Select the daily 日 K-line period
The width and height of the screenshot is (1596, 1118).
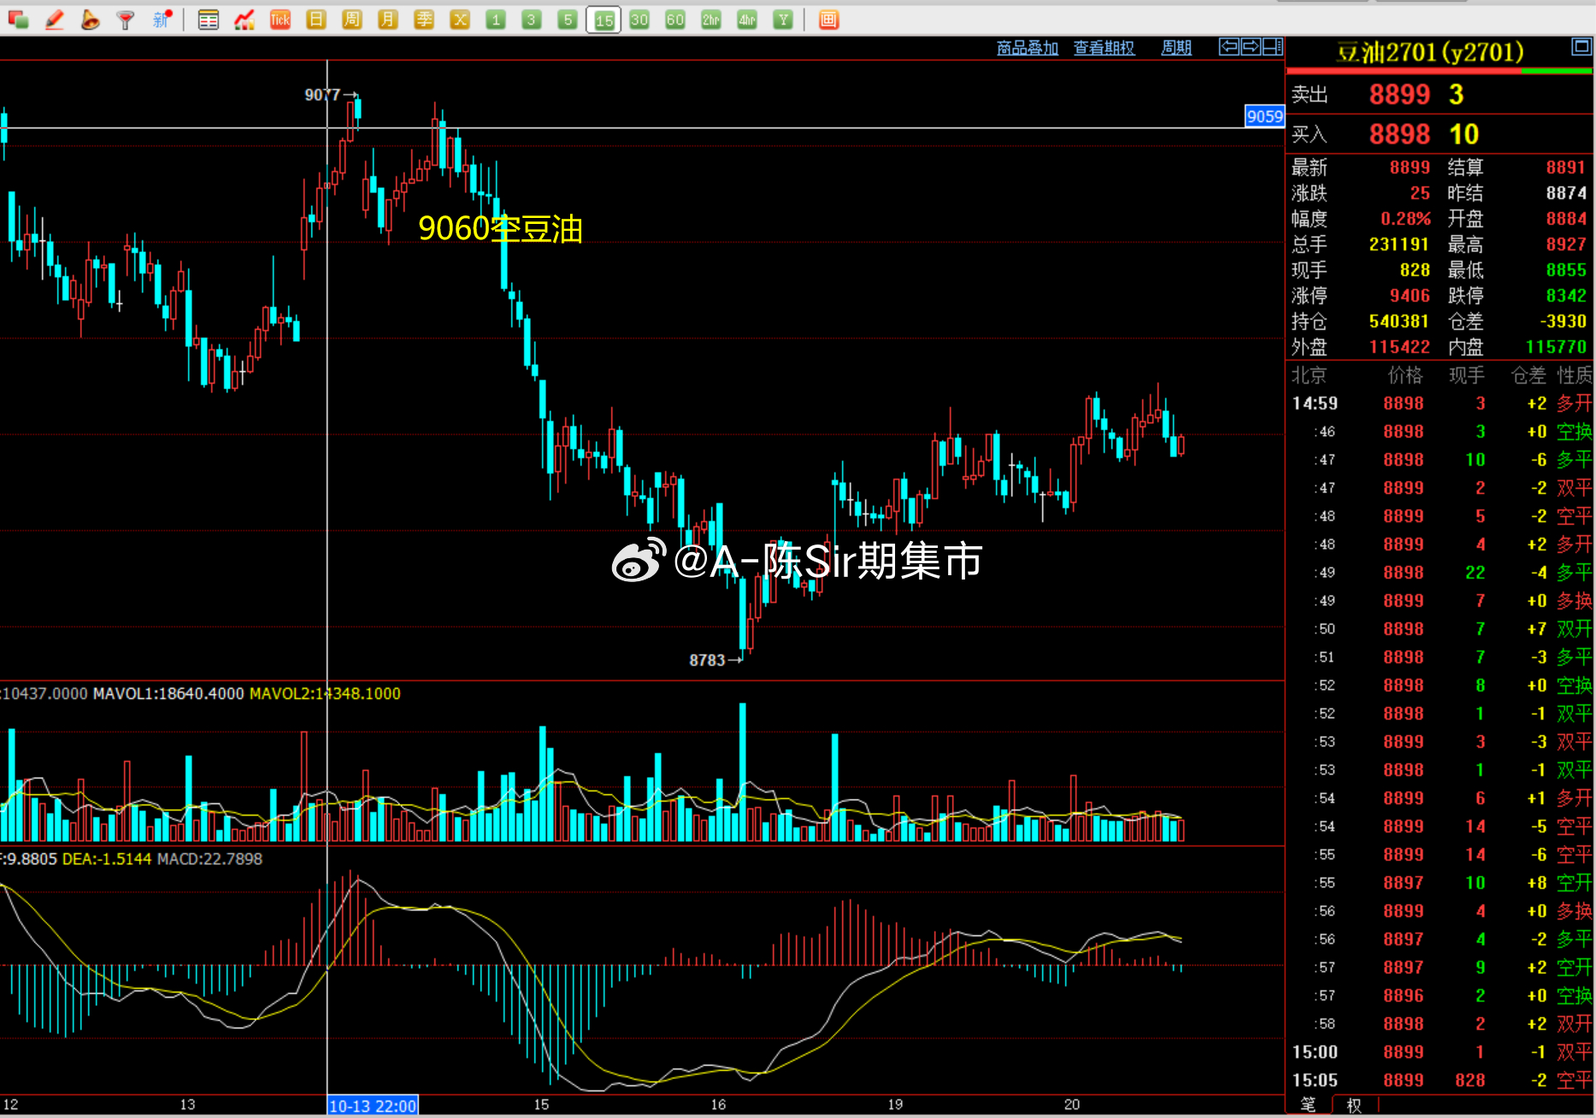(316, 20)
